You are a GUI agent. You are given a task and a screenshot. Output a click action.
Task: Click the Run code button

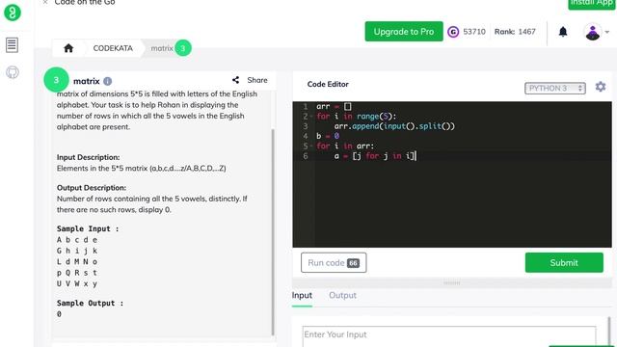coord(334,262)
